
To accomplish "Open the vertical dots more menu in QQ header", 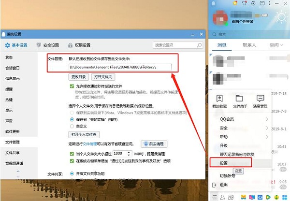I will [x=270, y=3].
